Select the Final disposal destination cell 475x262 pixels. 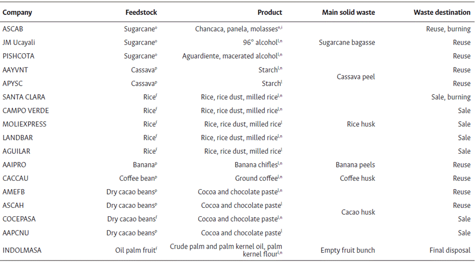tap(448, 250)
